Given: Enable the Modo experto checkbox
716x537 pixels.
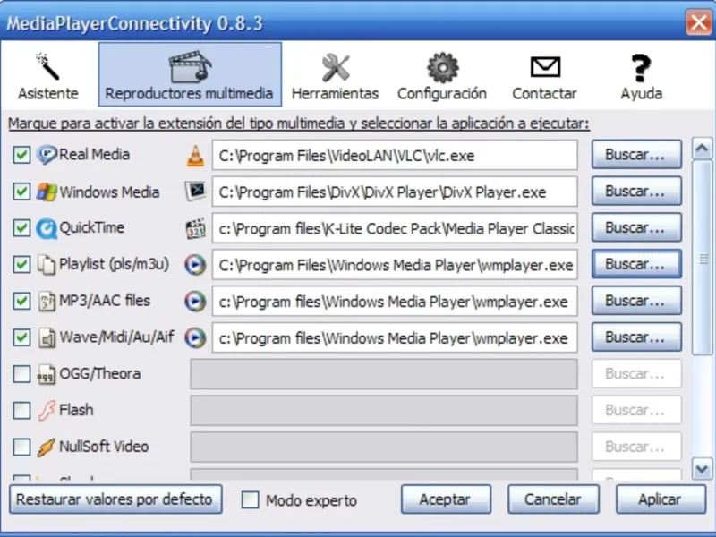Looking at the screenshot, I should pos(251,499).
